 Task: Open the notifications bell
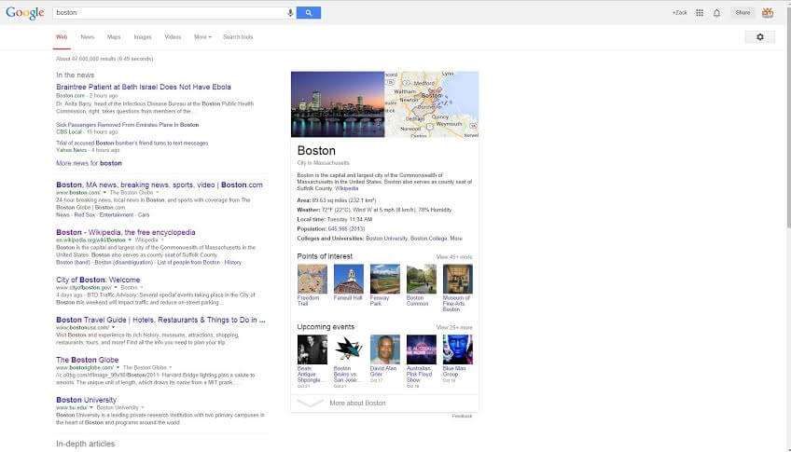pyautogui.click(x=716, y=13)
